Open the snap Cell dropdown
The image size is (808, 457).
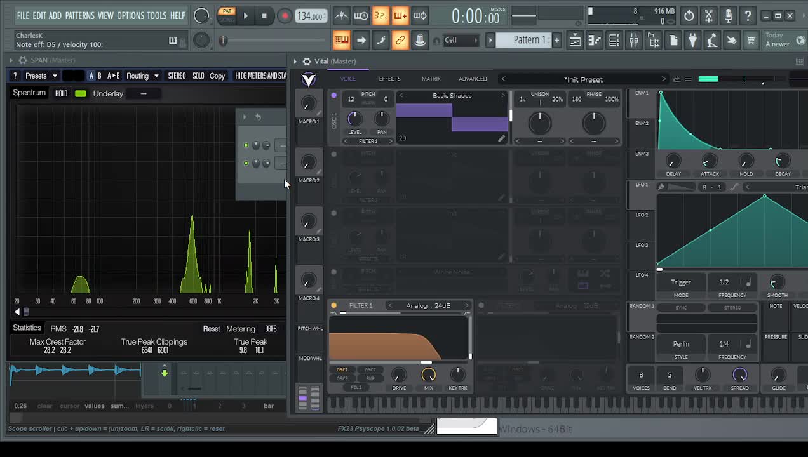(x=461, y=40)
